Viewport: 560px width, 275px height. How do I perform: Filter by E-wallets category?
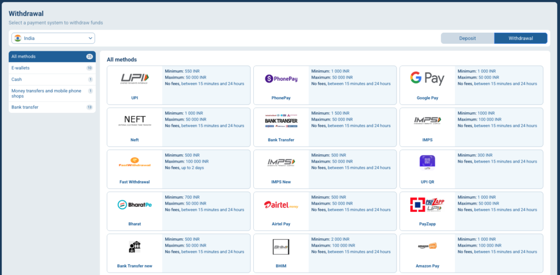point(52,68)
